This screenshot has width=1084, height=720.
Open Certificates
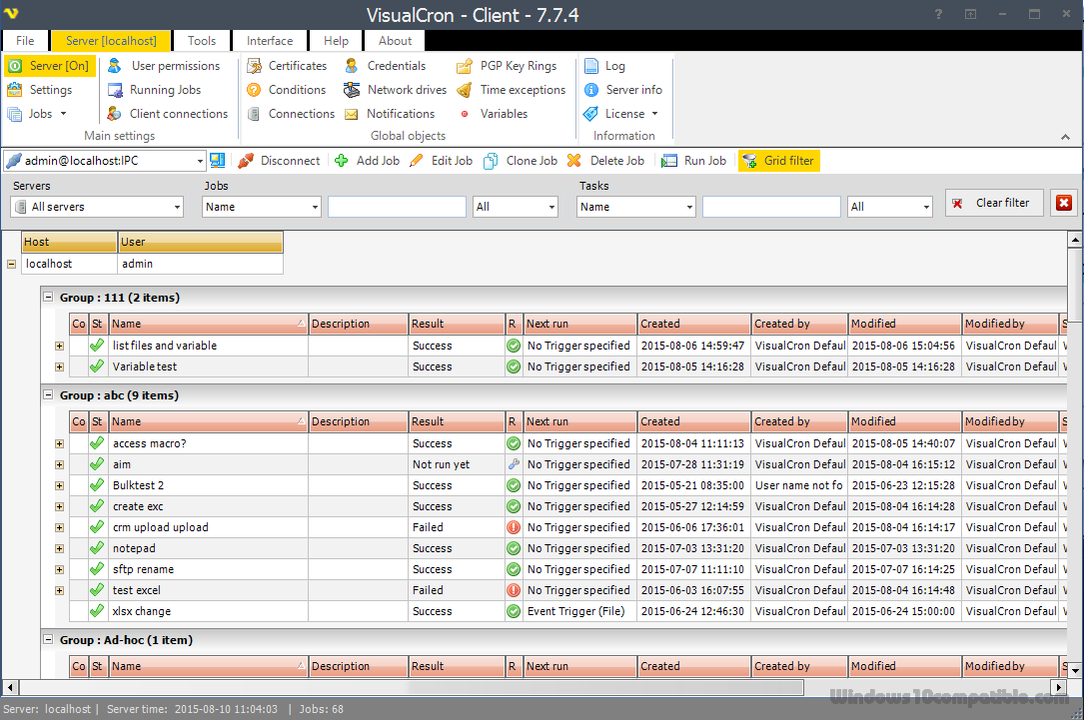tap(287, 66)
